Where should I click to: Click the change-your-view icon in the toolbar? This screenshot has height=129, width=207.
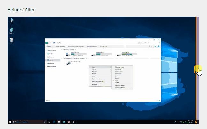149,46
